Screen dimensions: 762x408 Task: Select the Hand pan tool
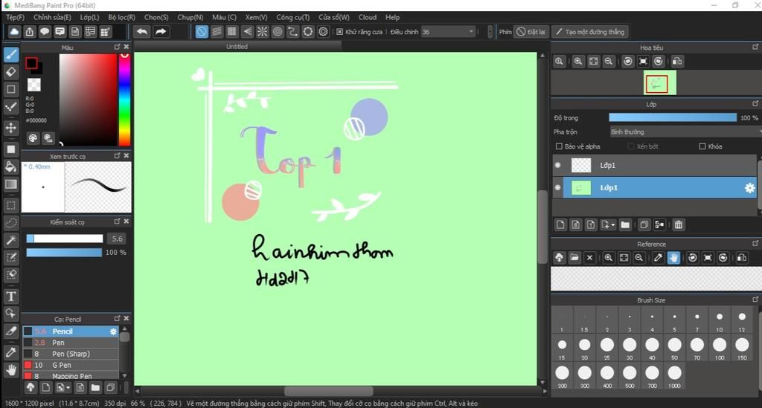(10, 370)
